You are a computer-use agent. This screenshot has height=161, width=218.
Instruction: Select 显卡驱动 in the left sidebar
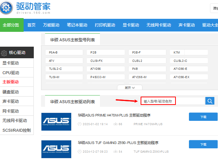pos(11,63)
